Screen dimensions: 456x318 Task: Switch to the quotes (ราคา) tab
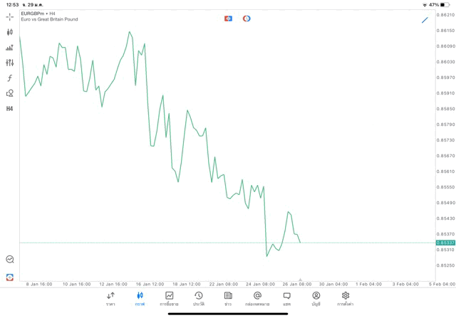110,298
